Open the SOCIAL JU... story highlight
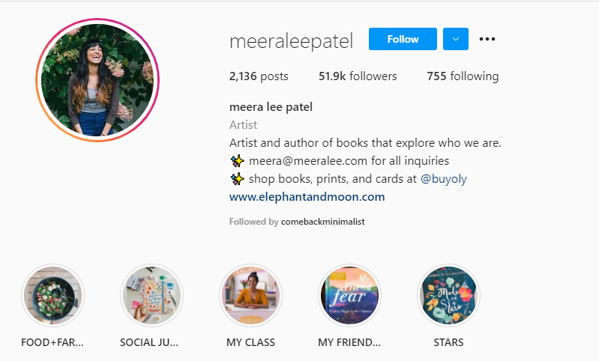The image size is (599, 361). coord(151,295)
